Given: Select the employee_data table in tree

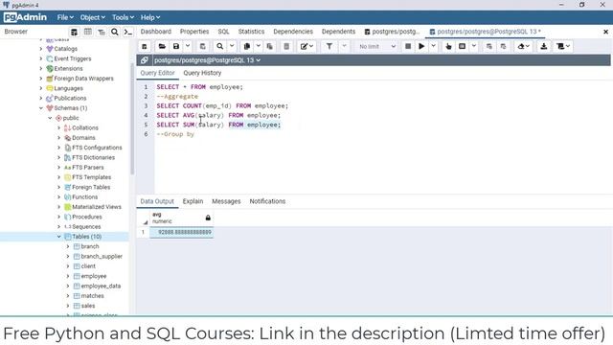Looking at the screenshot, I should 101,287.
